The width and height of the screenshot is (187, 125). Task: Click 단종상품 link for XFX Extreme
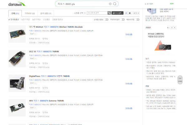coord(129,108)
